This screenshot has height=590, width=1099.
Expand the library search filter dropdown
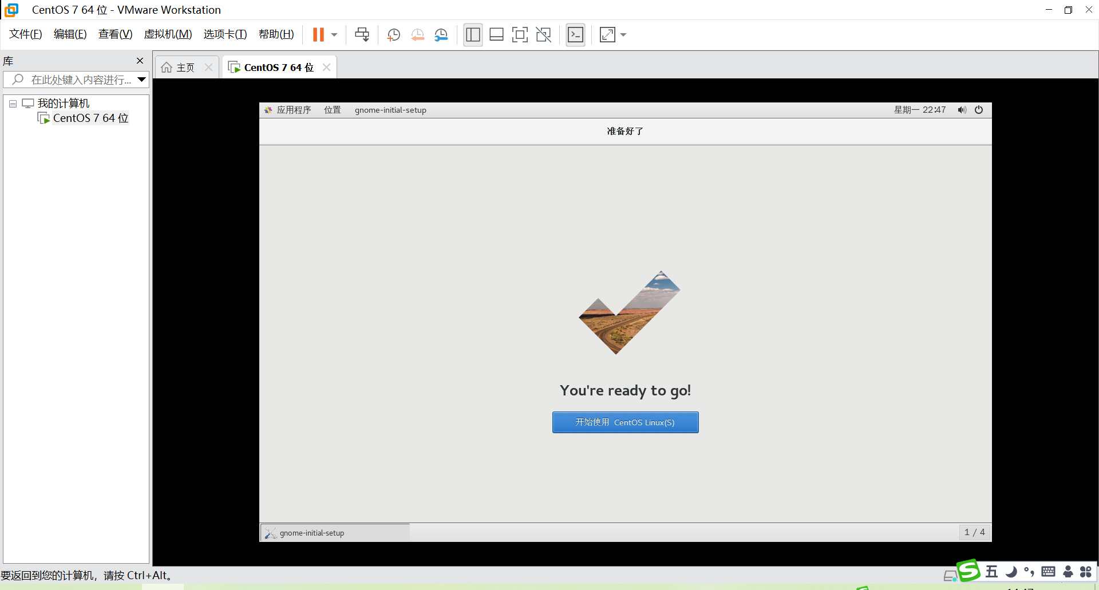pos(142,80)
